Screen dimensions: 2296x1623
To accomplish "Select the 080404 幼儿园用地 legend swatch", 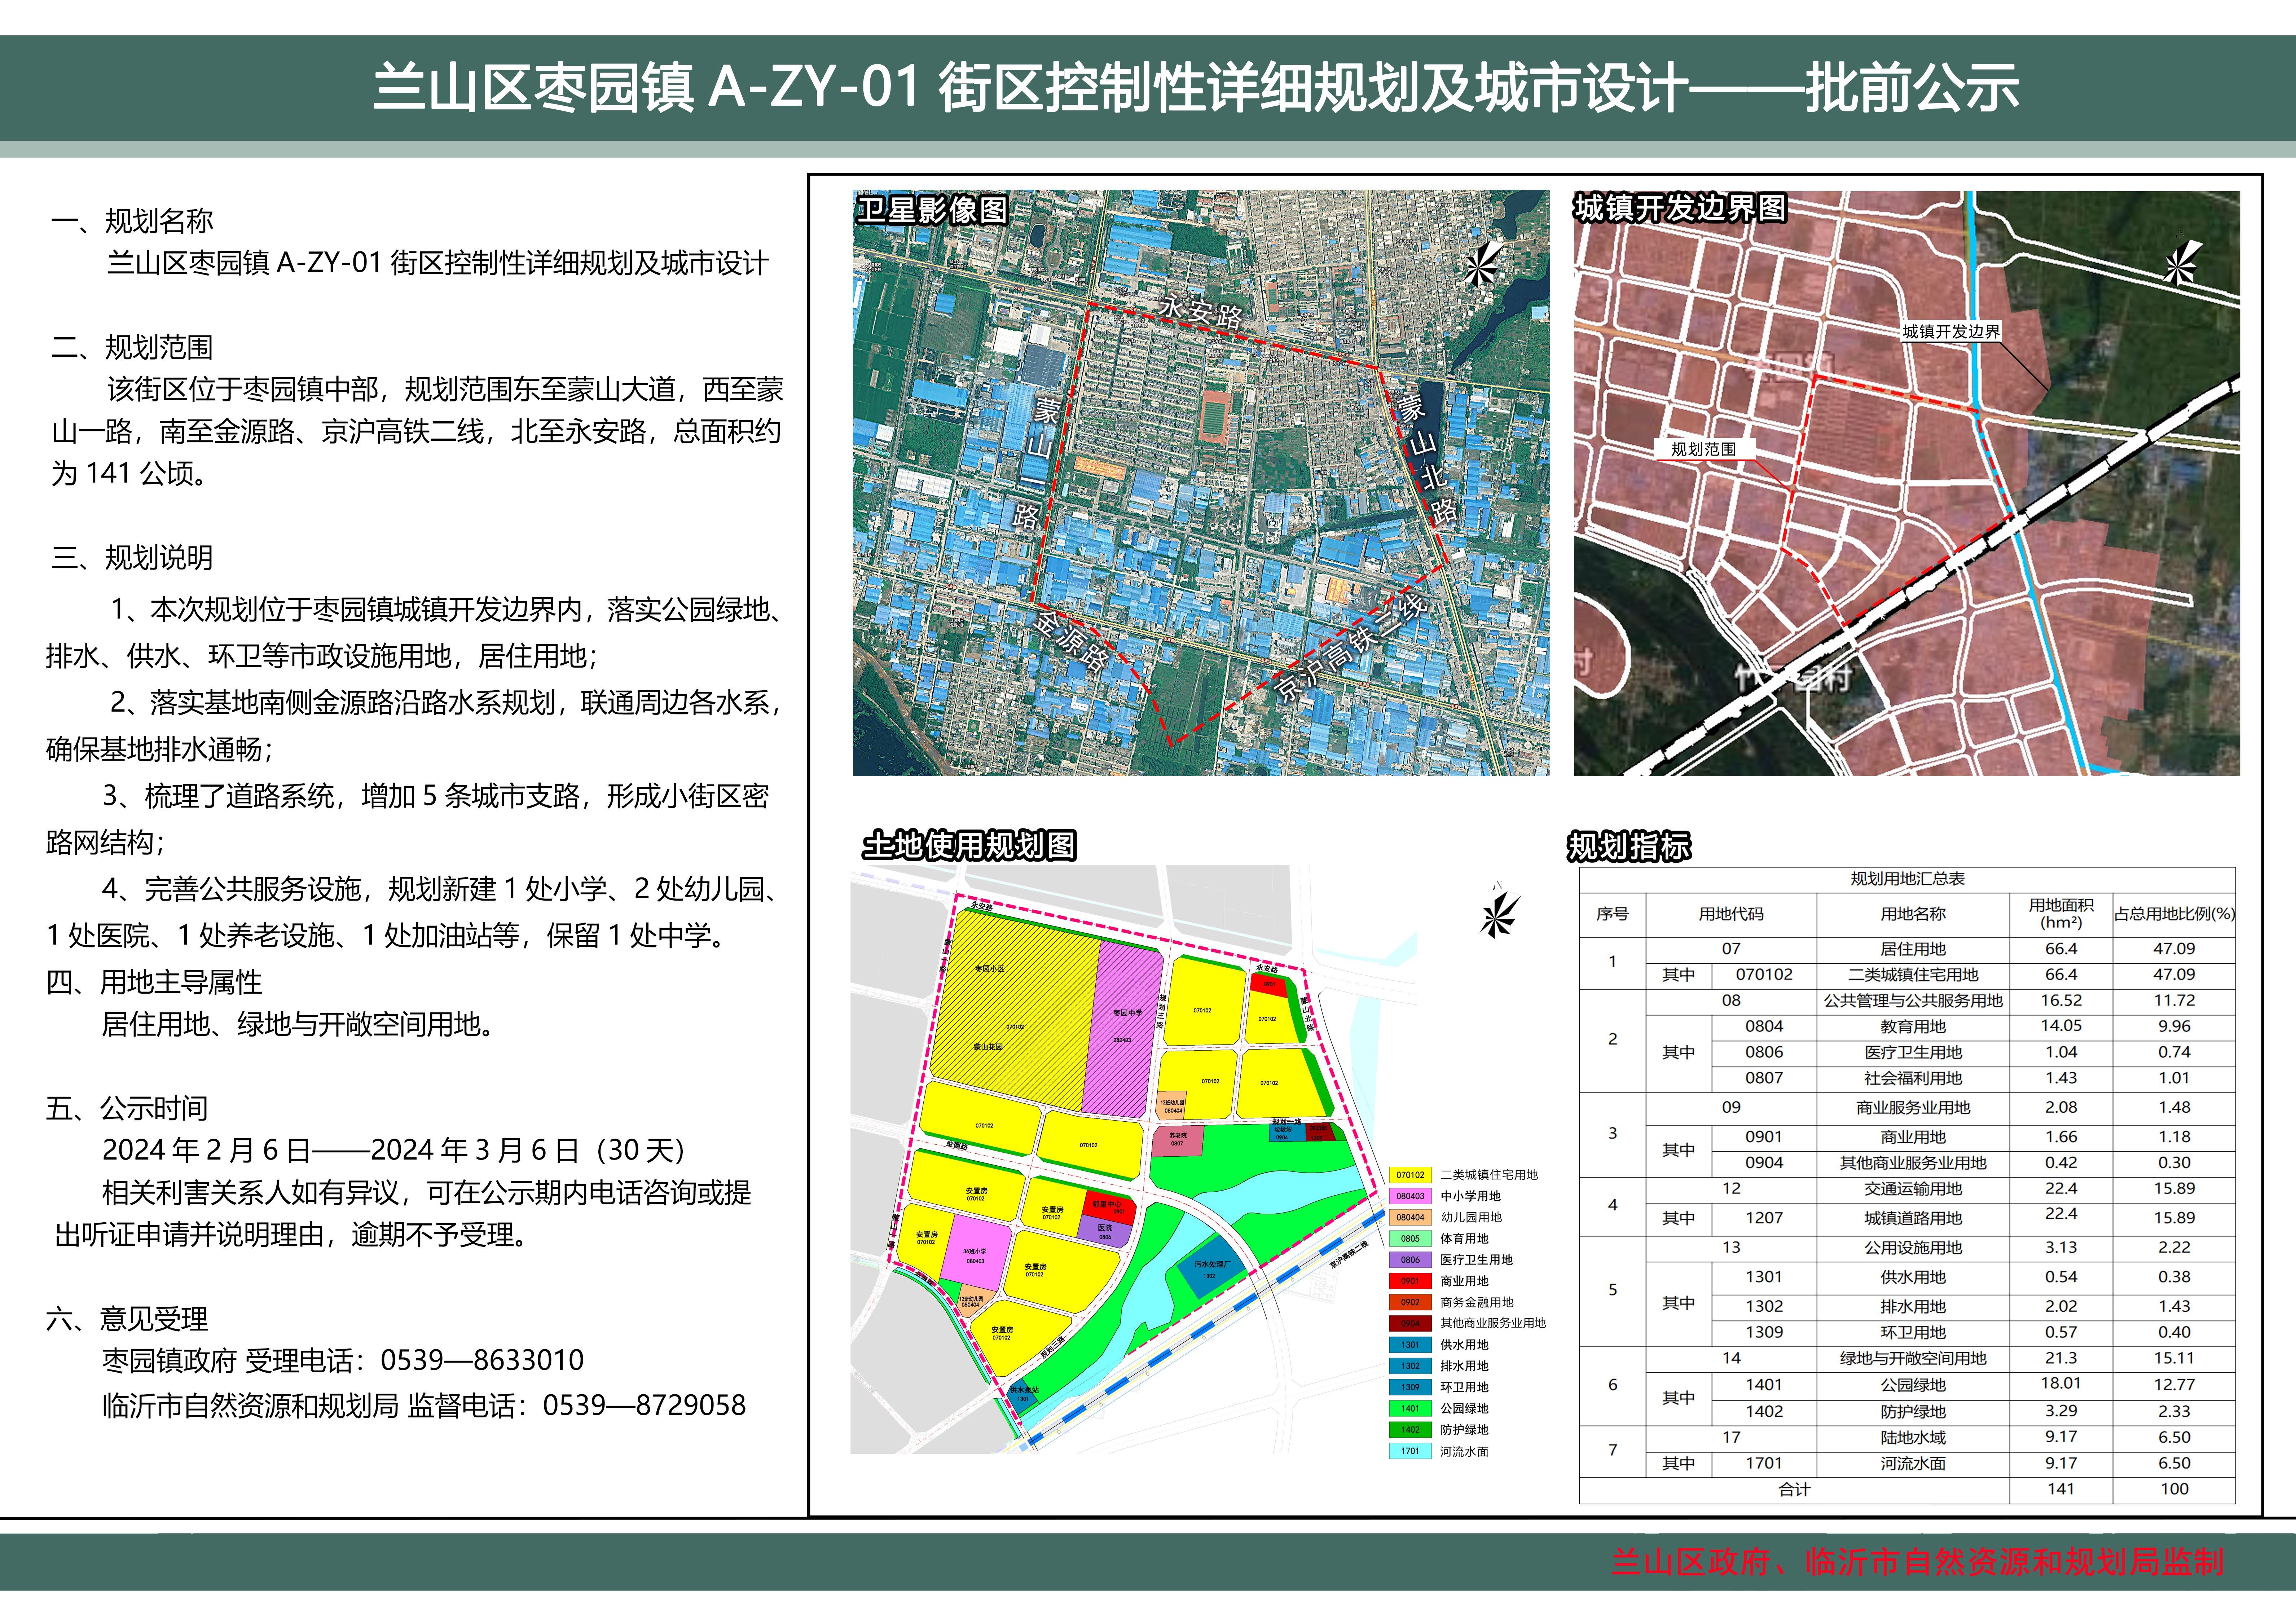I will coord(1410,1217).
